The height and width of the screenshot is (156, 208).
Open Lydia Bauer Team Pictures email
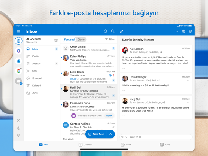pos(89,76)
